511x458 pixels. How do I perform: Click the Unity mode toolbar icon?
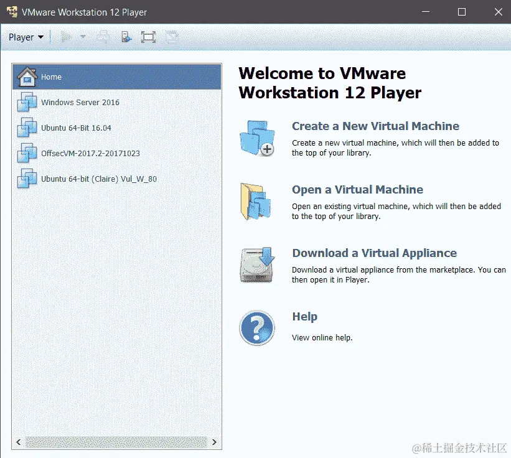172,37
